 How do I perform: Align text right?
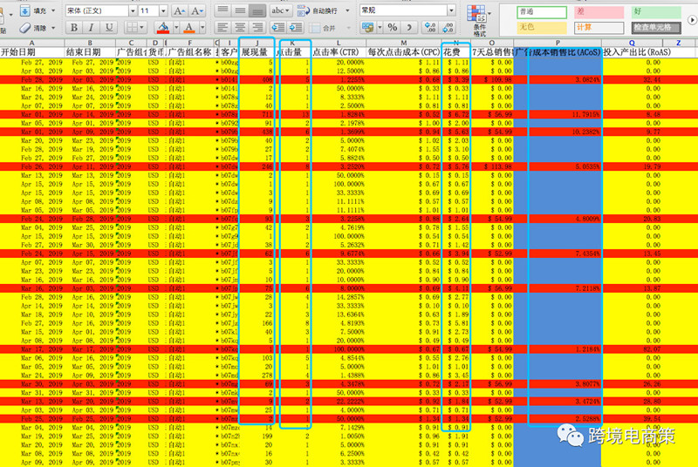click(x=257, y=28)
